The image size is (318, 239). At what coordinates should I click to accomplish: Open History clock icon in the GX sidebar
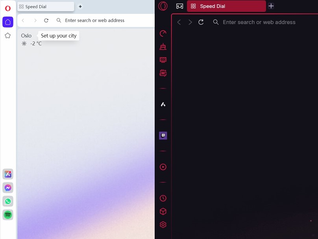(x=163, y=198)
